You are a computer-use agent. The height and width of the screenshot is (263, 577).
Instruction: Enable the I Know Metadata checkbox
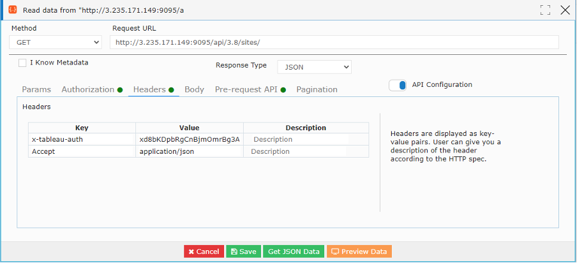pos(22,63)
